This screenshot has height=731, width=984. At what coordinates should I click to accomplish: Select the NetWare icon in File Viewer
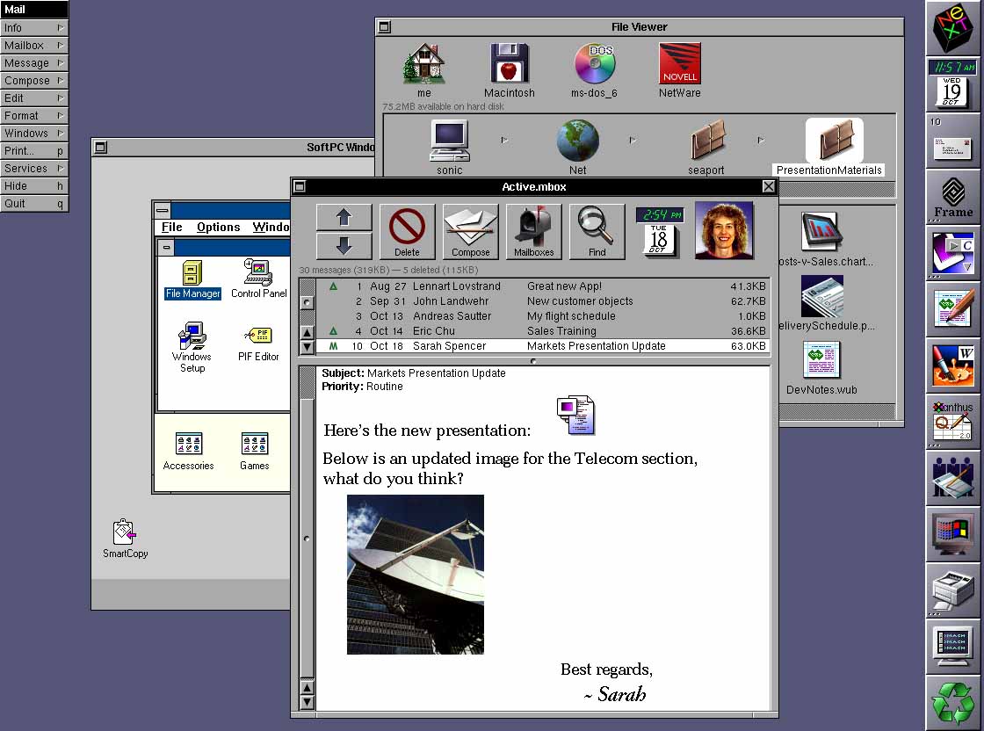pyautogui.click(x=679, y=70)
